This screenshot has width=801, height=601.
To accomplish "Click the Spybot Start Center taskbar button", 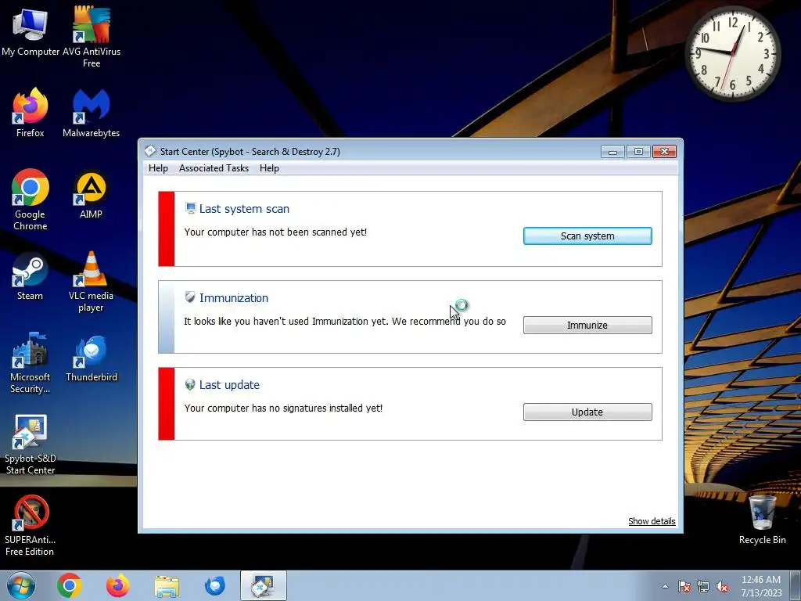I will click(264, 585).
